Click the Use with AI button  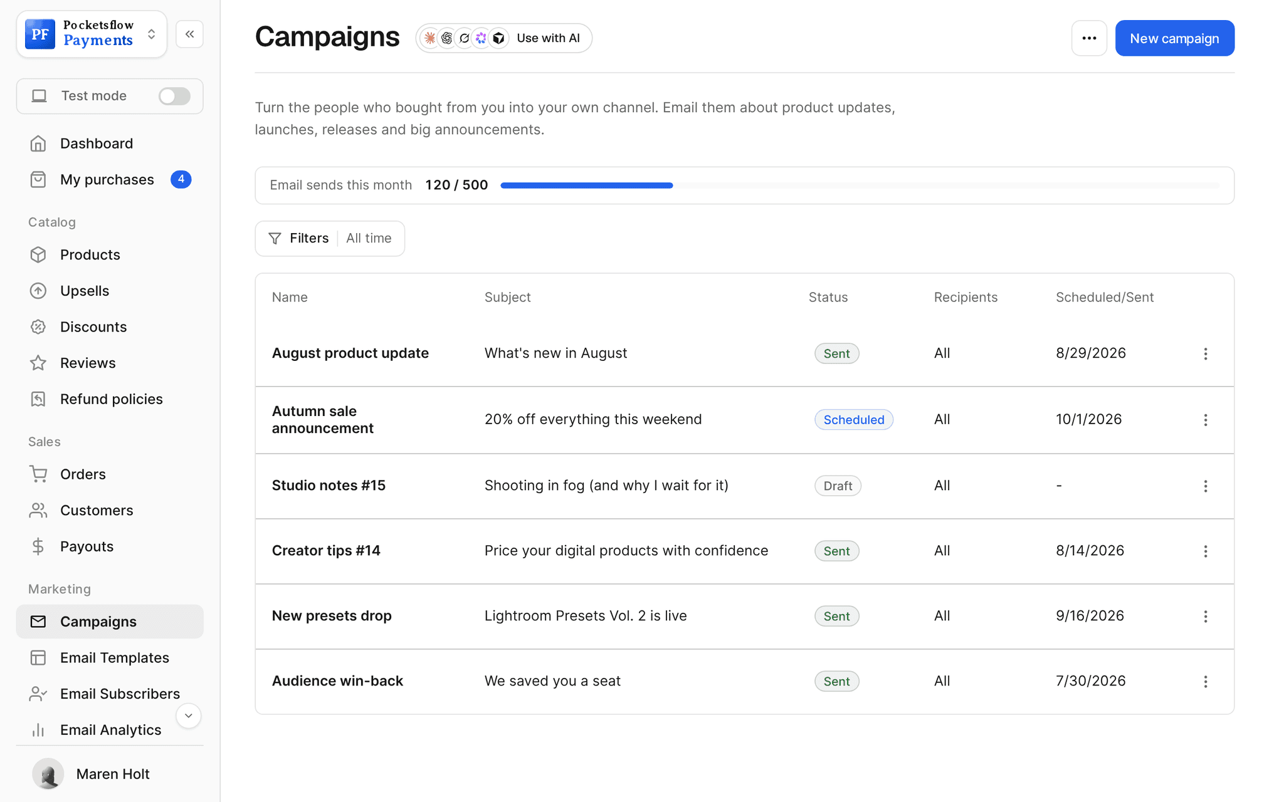pos(504,38)
